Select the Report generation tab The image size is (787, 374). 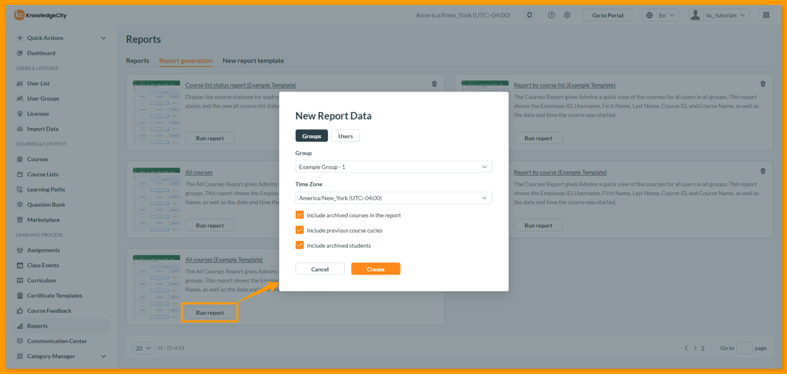coord(186,61)
